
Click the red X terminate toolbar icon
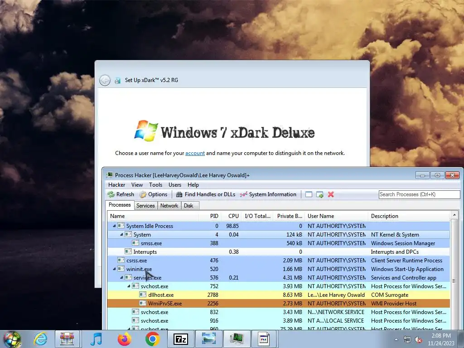click(x=331, y=194)
